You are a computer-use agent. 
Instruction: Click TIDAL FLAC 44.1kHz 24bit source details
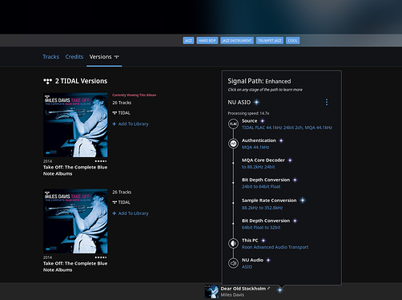coord(287,128)
